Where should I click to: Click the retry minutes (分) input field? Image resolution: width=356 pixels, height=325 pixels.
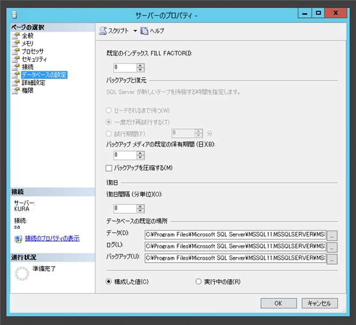coord(183,133)
